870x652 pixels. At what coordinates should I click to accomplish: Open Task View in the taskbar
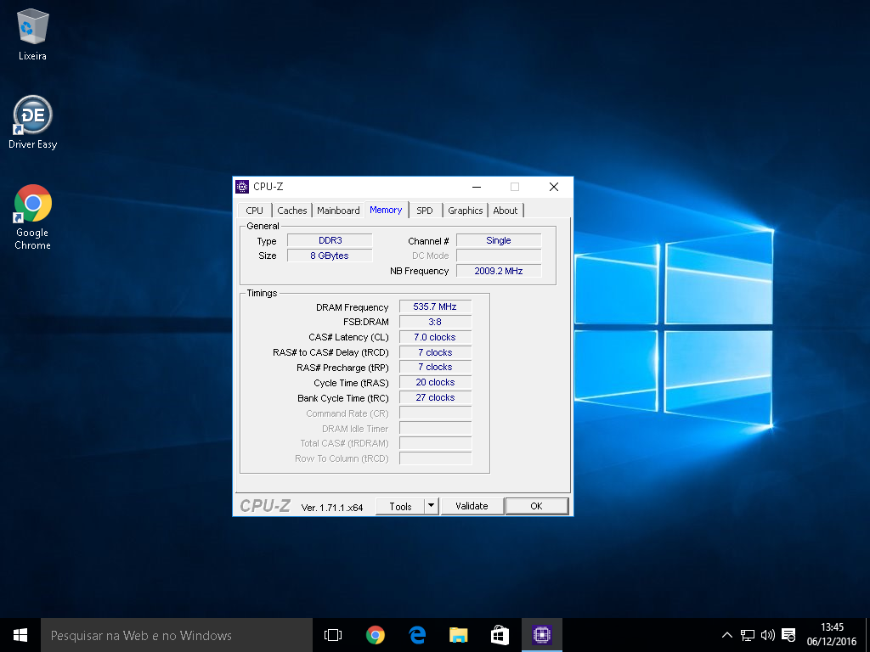click(333, 635)
